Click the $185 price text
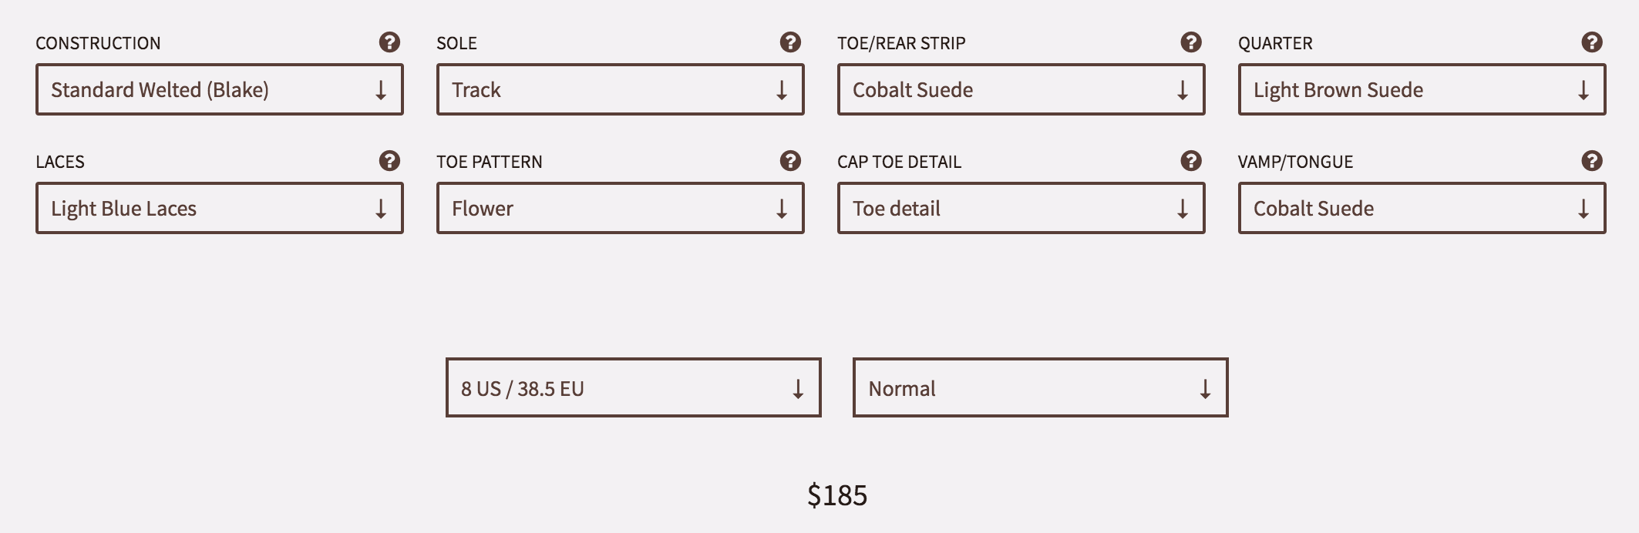This screenshot has width=1639, height=533. click(837, 495)
